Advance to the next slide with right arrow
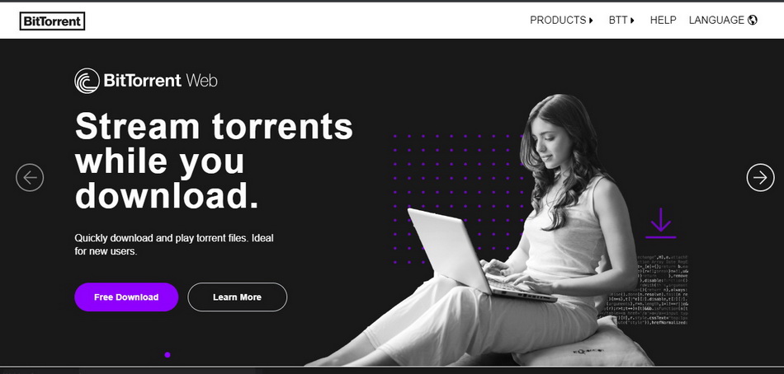This screenshot has width=784, height=374. point(761,177)
